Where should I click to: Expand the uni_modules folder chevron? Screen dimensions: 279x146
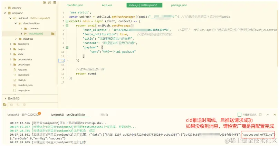10,59
